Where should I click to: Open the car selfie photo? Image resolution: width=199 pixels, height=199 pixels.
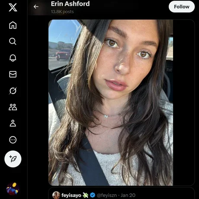111,103
